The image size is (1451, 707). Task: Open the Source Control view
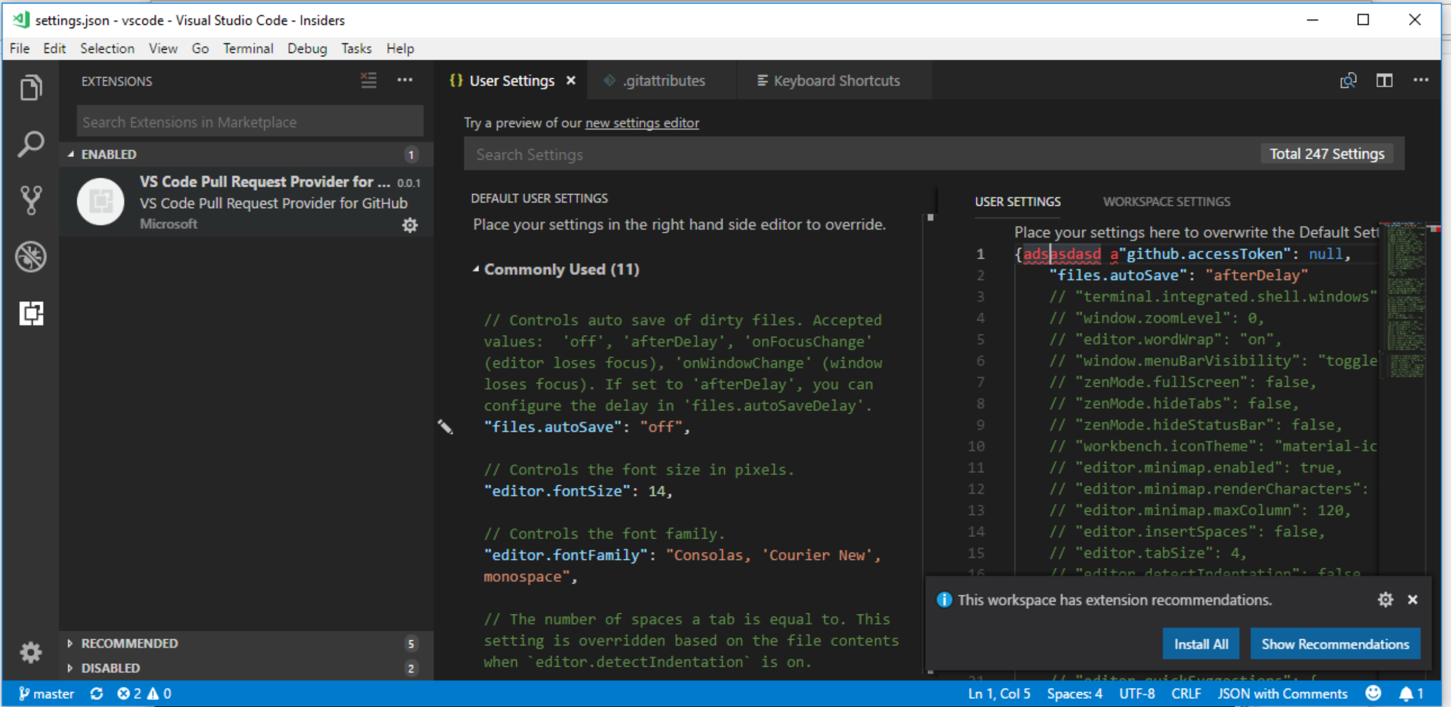(30, 200)
